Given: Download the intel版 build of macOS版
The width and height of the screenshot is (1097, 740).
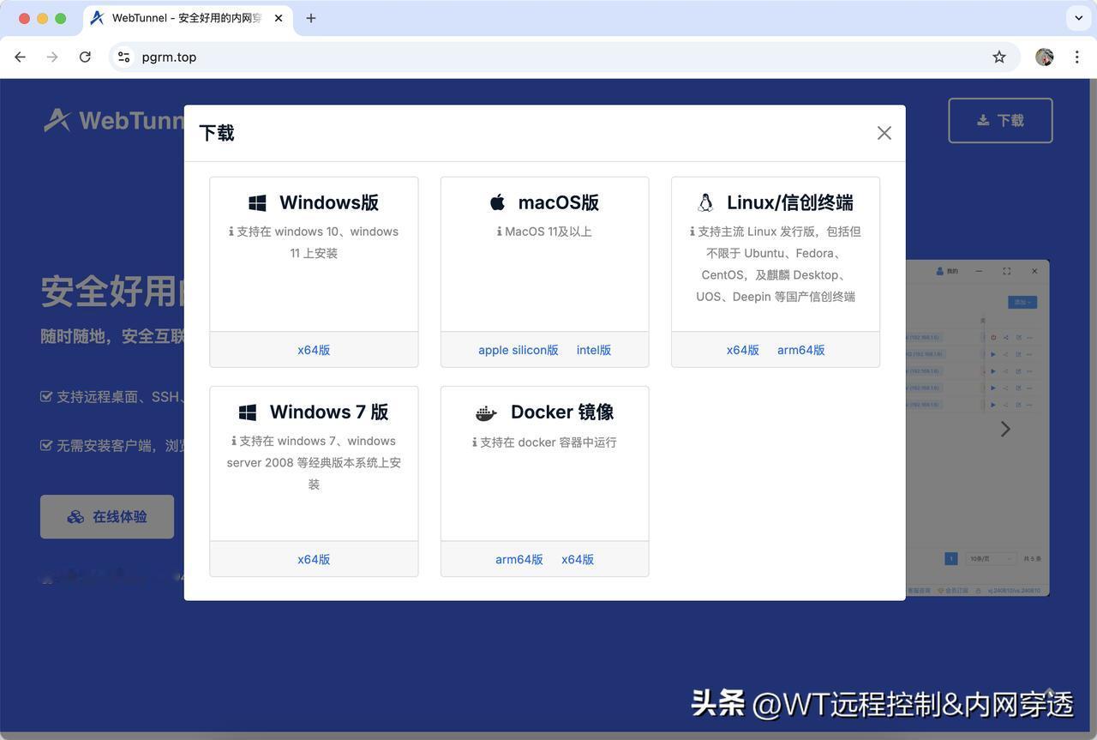Looking at the screenshot, I should click(594, 350).
